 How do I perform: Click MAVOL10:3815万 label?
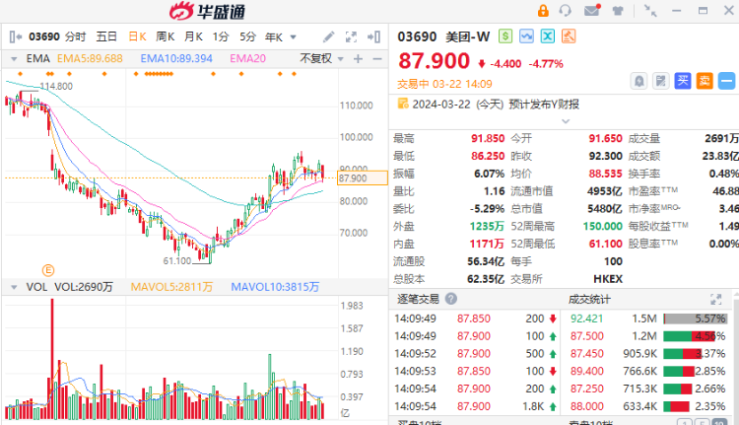coord(275,287)
